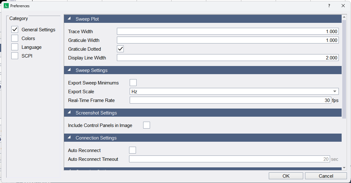The width and height of the screenshot is (351, 183).
Task: Uncheck the Graticule Dotted checkbox
Action: coord(120,49)
